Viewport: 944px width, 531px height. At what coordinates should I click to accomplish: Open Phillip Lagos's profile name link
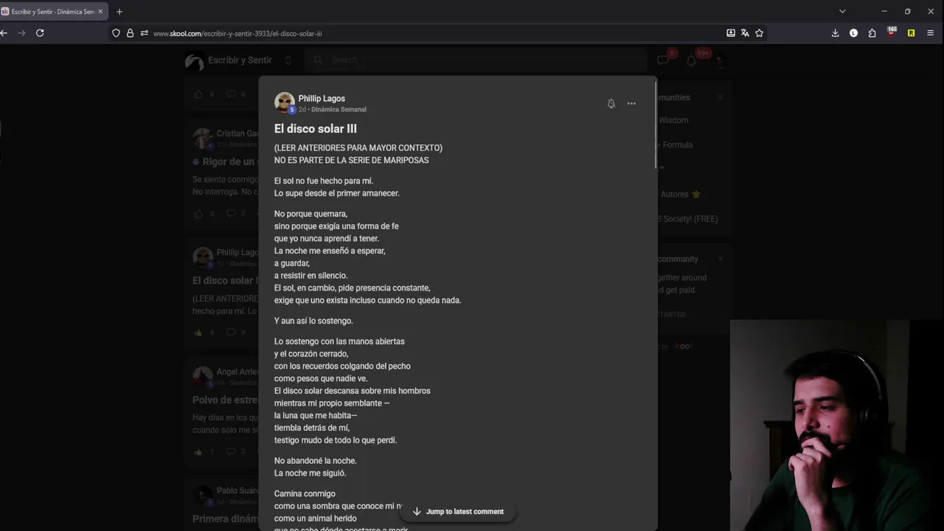(x=322, y=98)
